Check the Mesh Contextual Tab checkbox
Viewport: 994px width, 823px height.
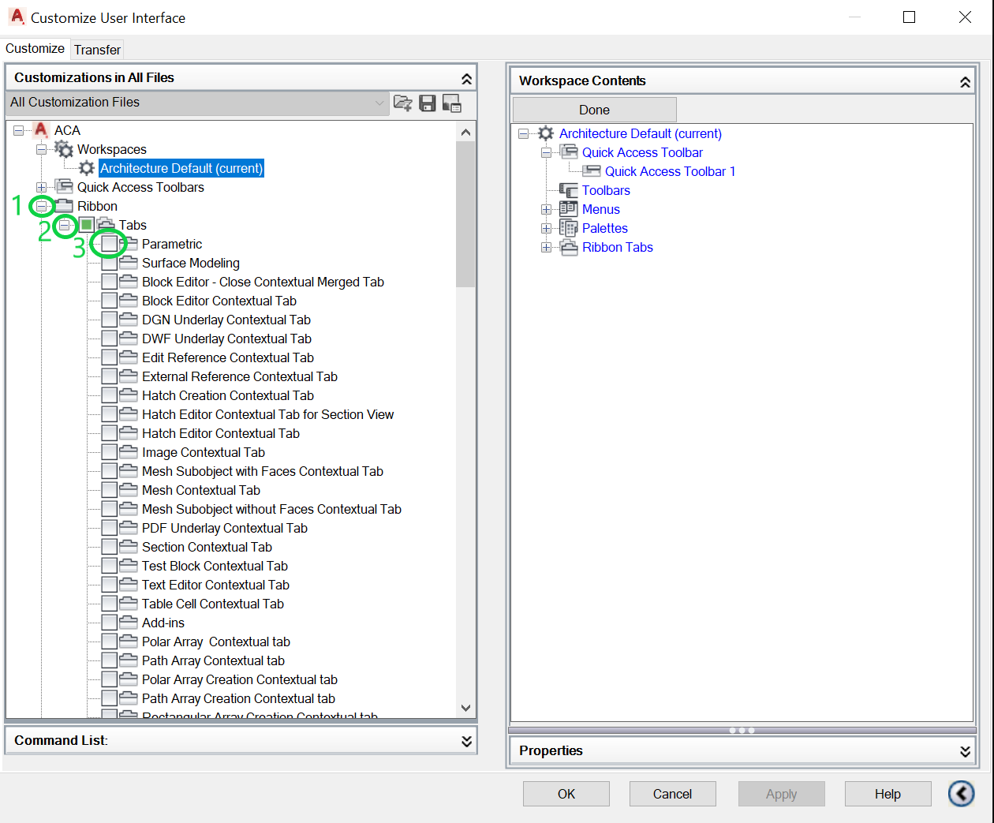coord(110,490)
